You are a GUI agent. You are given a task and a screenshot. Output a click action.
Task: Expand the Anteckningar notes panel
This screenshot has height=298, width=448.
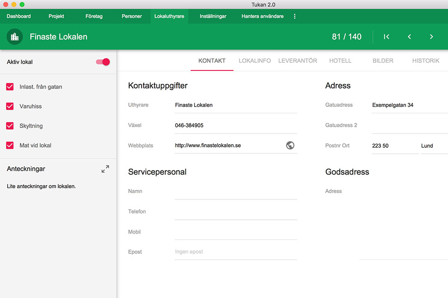[x=105, y=169]
